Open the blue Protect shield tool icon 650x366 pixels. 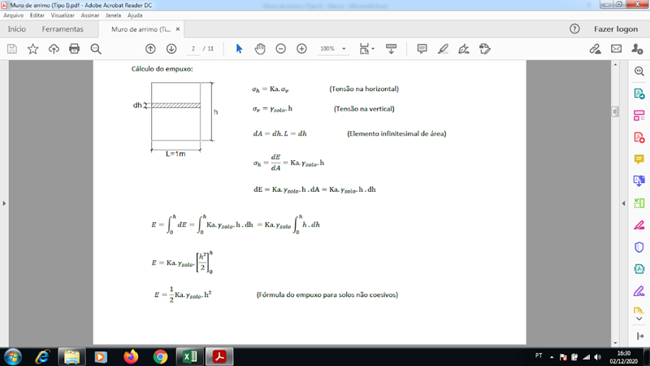click(639, 247)
